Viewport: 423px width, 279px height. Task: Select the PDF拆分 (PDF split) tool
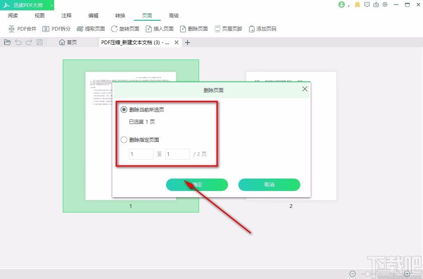point(57,29)
